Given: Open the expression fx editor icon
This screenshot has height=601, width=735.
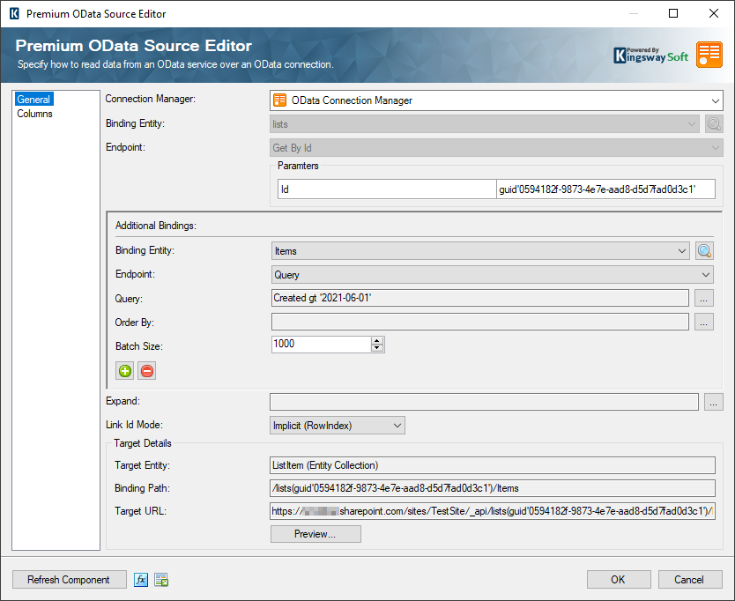Looking at the screenshot, I should tap(141, 579).
